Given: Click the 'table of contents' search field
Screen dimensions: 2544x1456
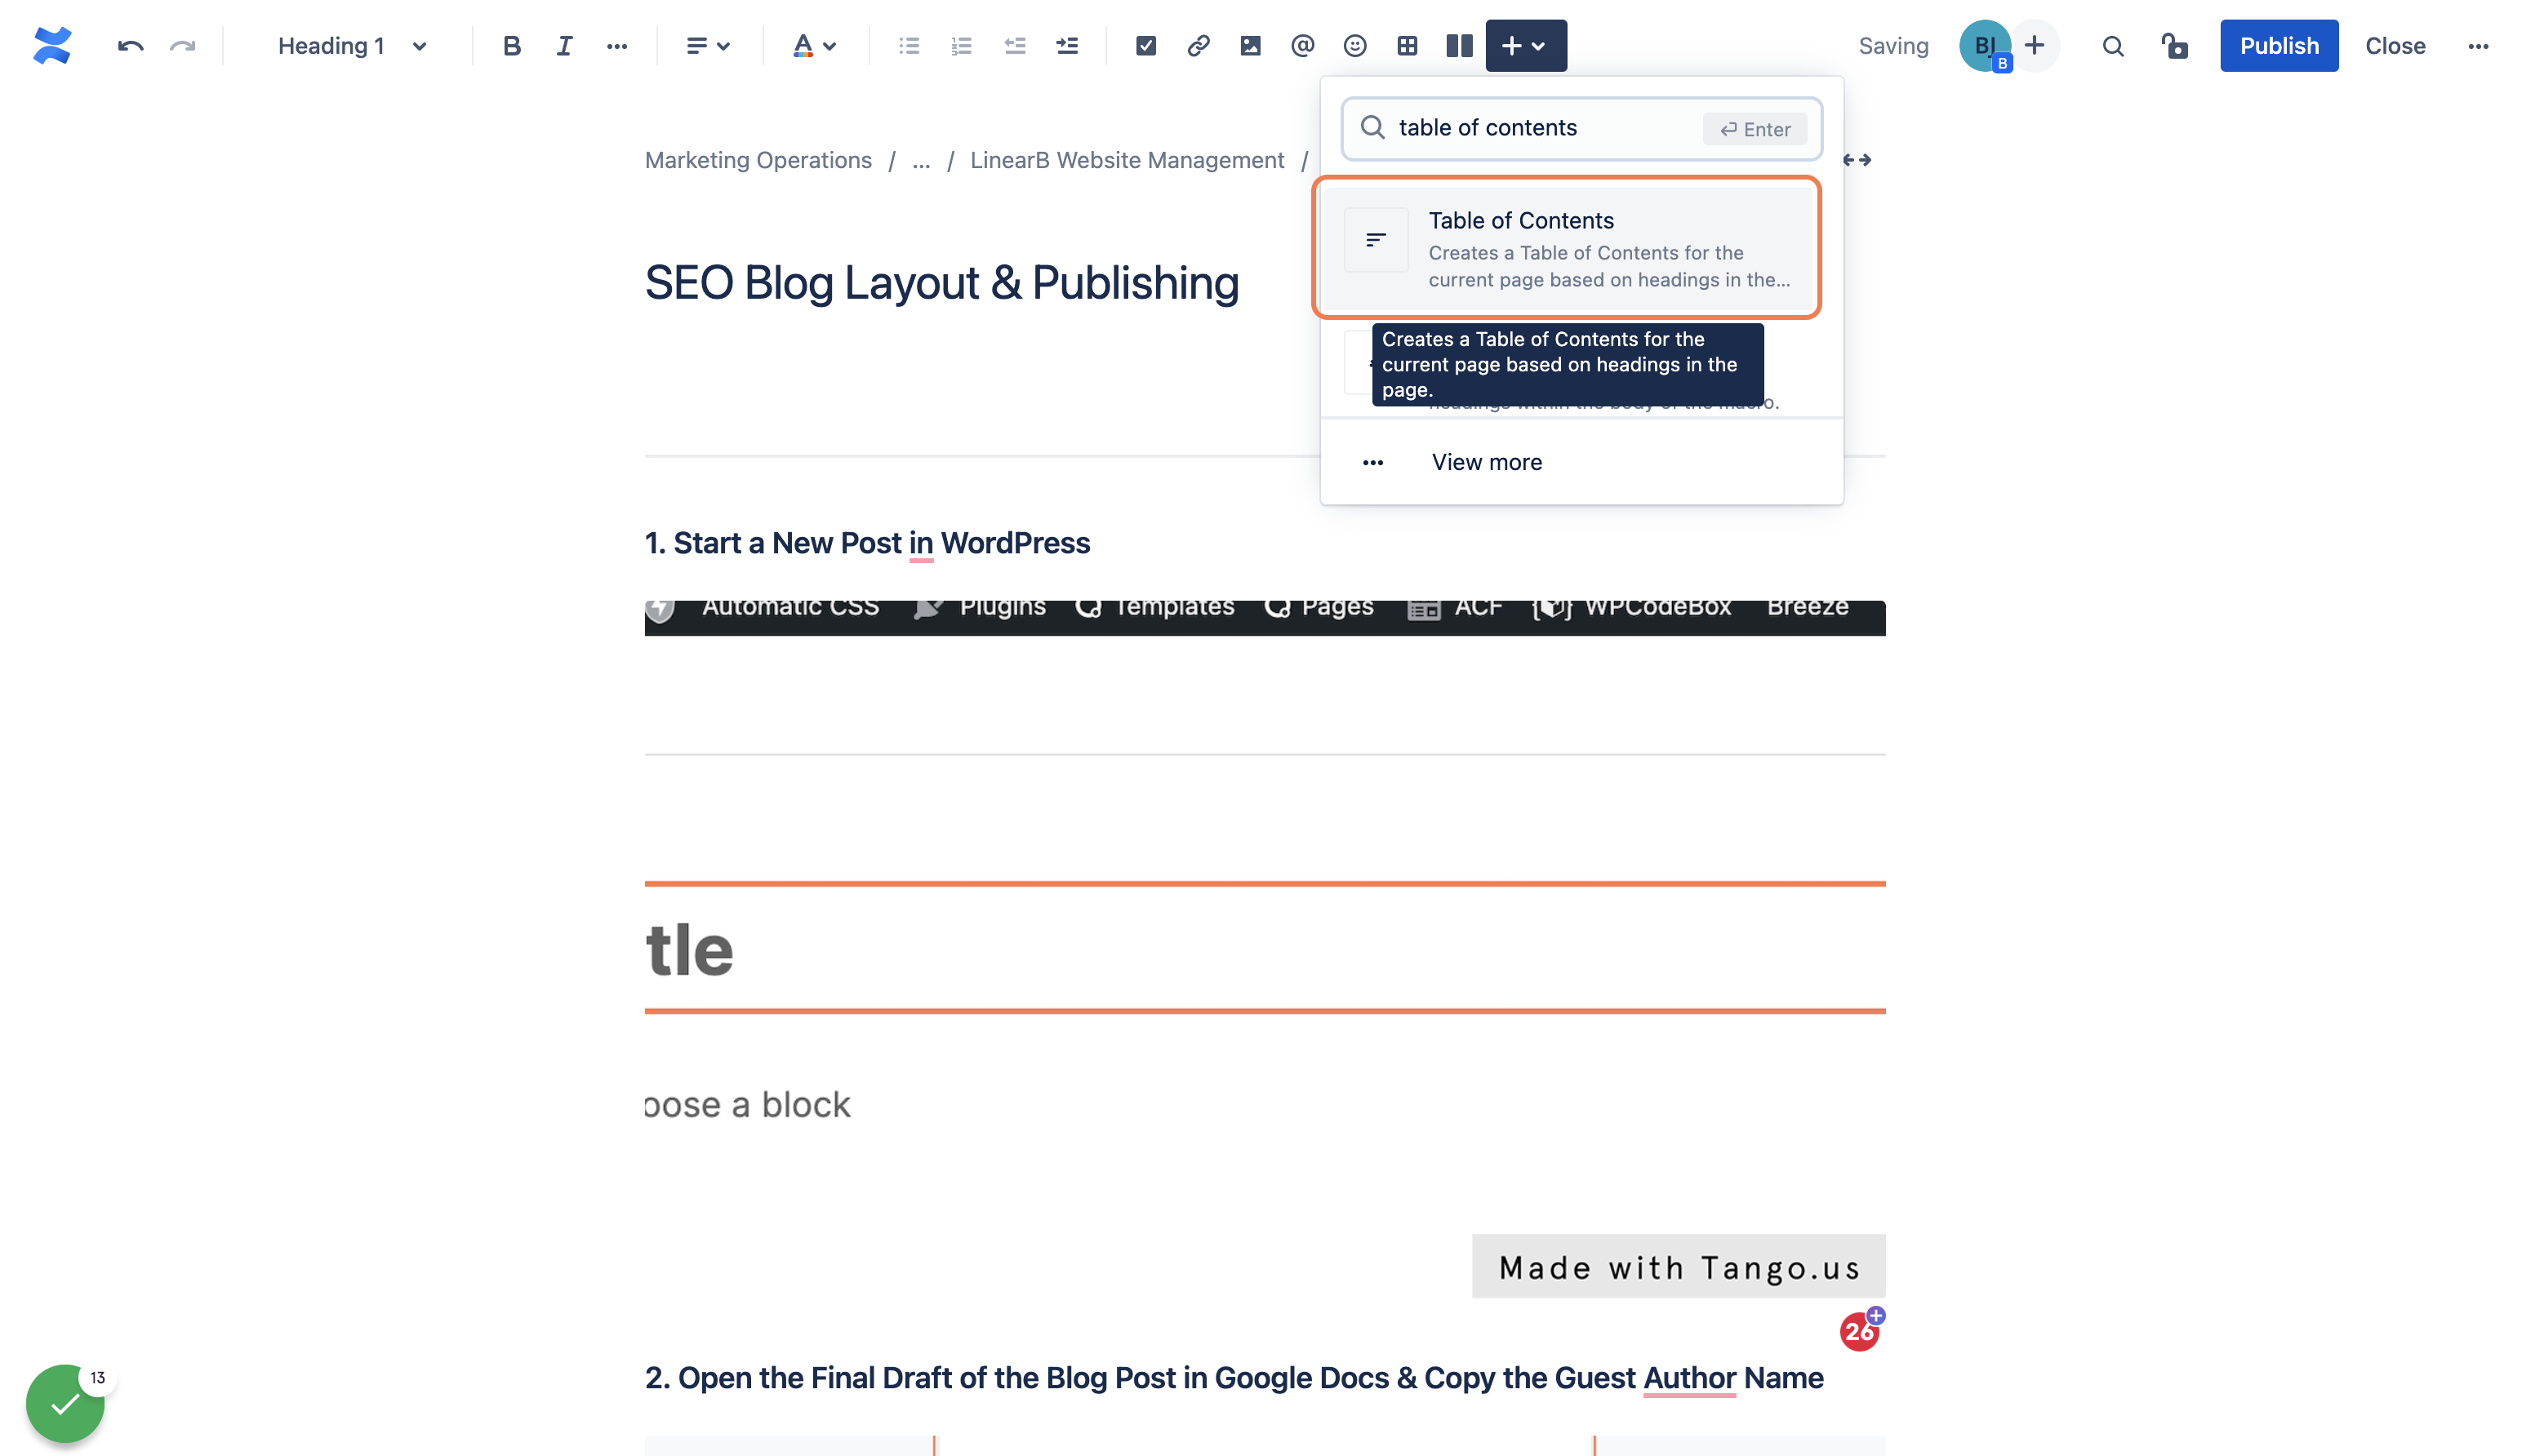Looking at the screenshot, I should [1581, 128].
